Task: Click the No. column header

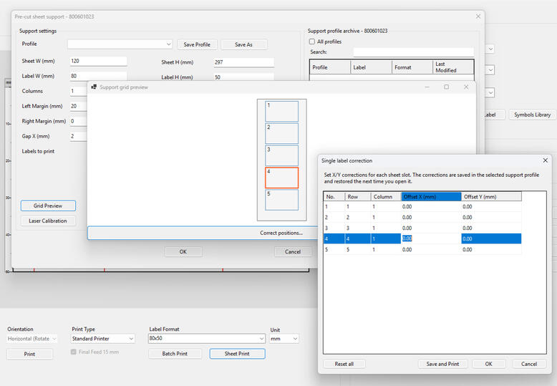Action: click(x=334, y=196)
